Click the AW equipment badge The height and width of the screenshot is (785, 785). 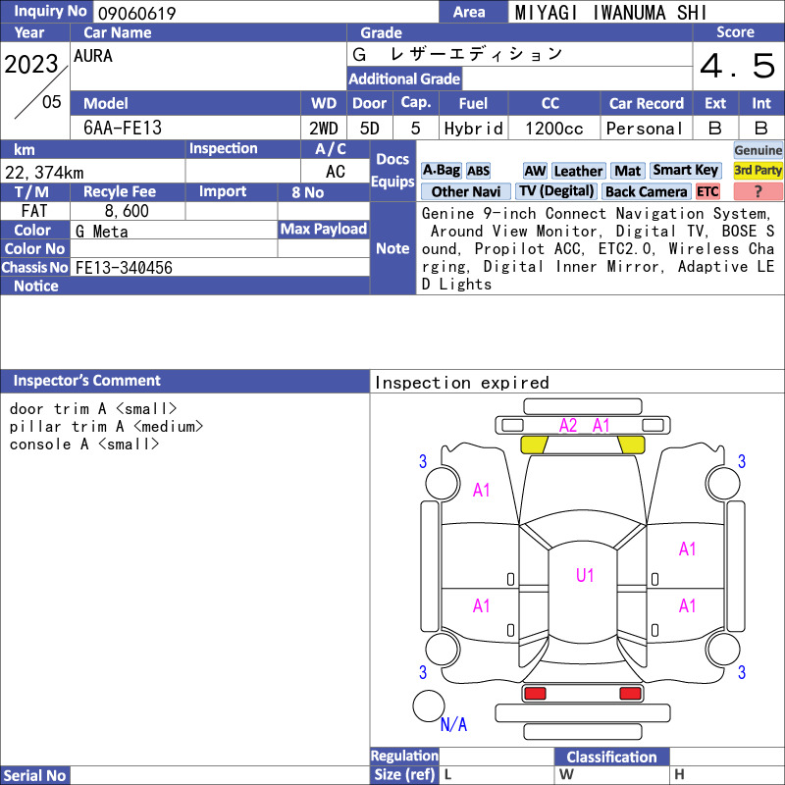(x=535, y=171)
